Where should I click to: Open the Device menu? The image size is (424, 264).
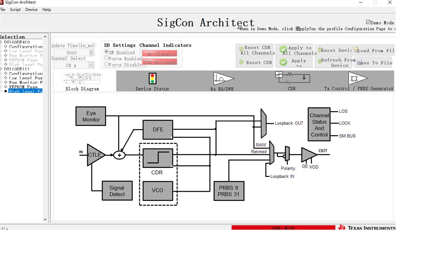pyautogui.click(x=31, y=10)
